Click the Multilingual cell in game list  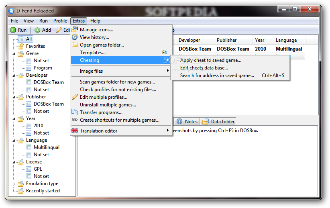(289, 49)
